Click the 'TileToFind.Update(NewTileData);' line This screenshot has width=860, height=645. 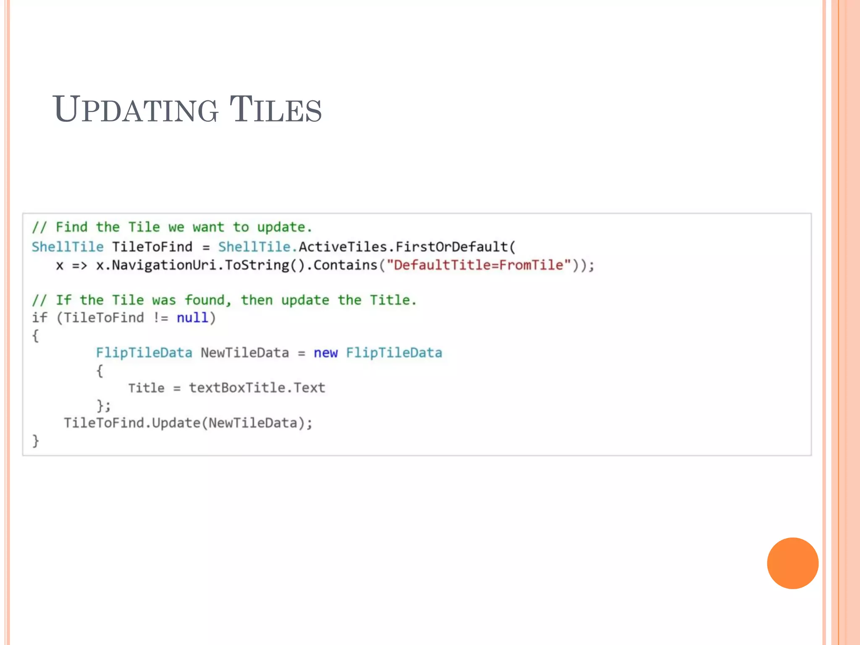[x=188, y=423]
